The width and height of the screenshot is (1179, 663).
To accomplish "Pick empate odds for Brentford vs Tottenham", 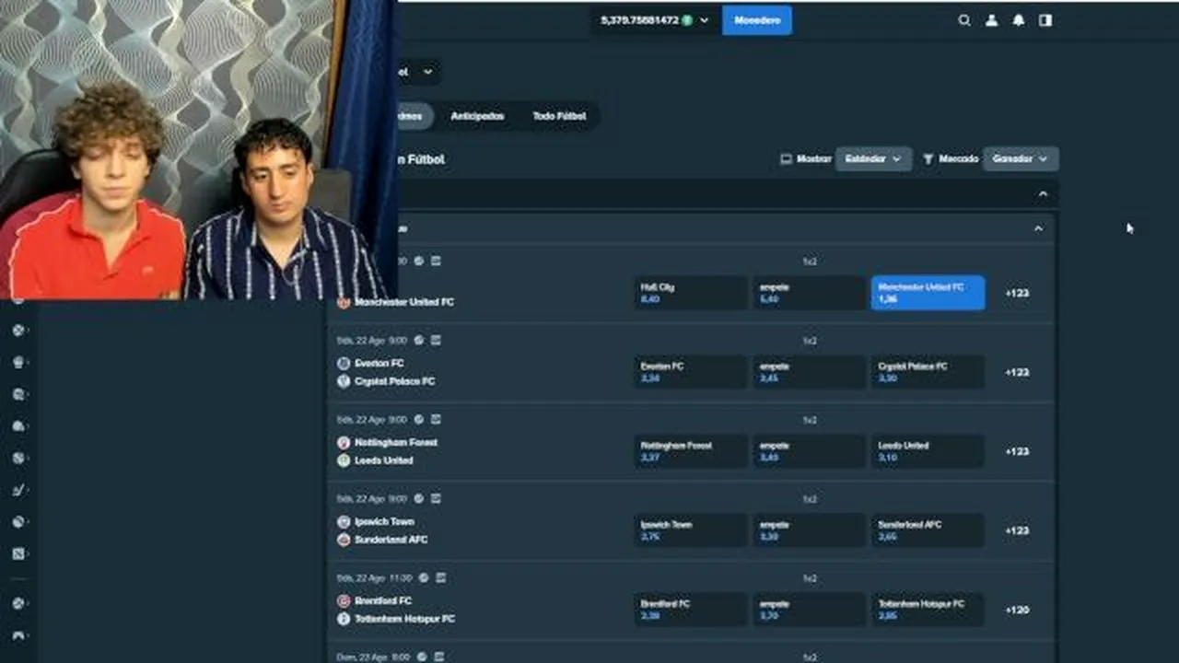I will coord(809,610).
